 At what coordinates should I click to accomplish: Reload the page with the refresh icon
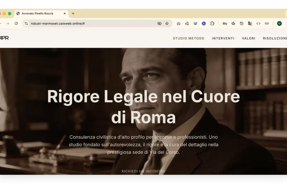pos(16,23)
